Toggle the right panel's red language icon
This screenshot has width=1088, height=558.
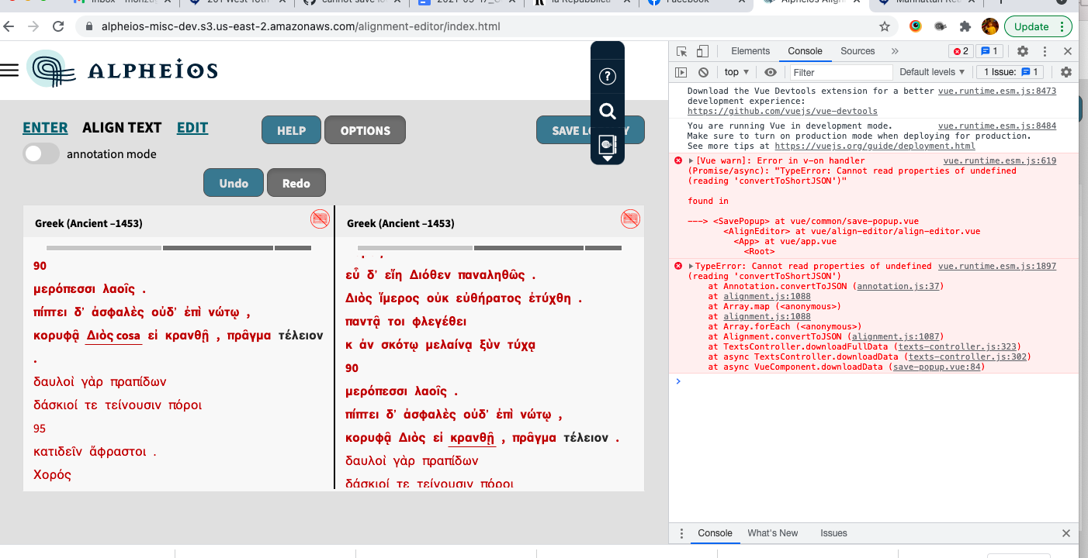[630, 219]
